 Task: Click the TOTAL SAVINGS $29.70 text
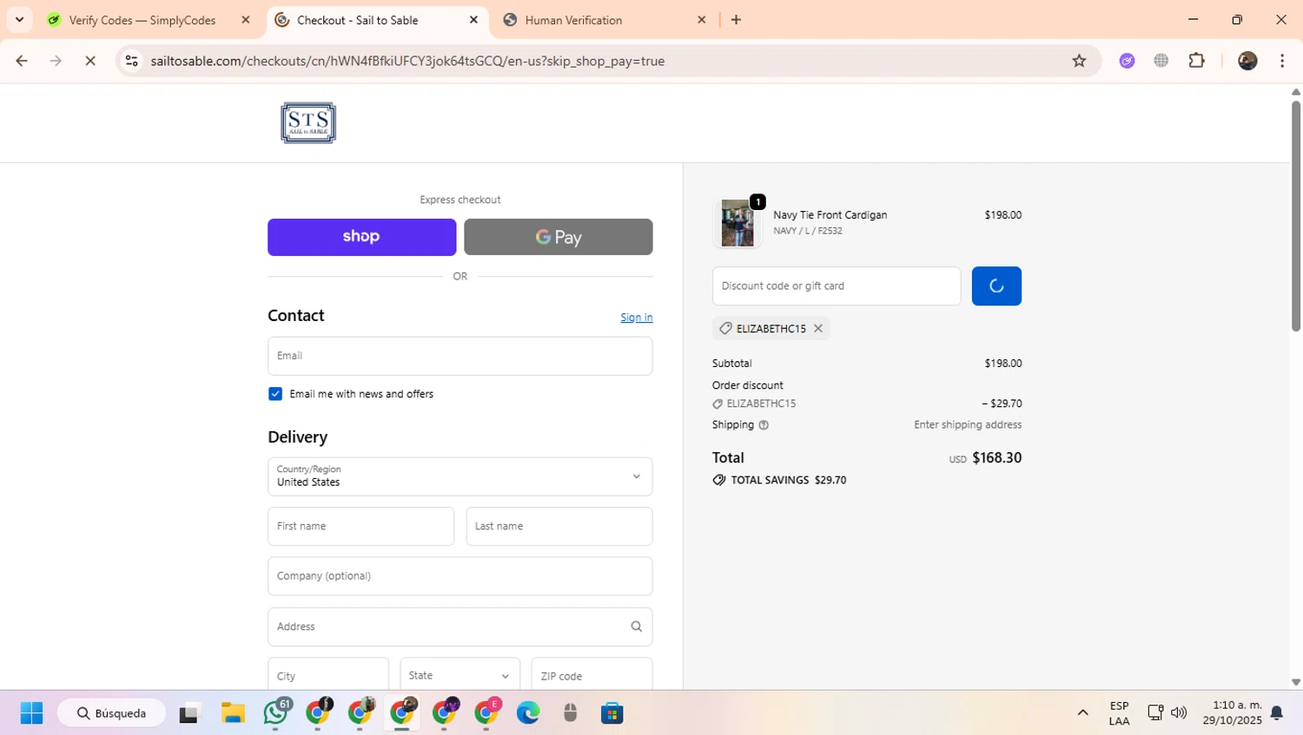click(789, 480)
